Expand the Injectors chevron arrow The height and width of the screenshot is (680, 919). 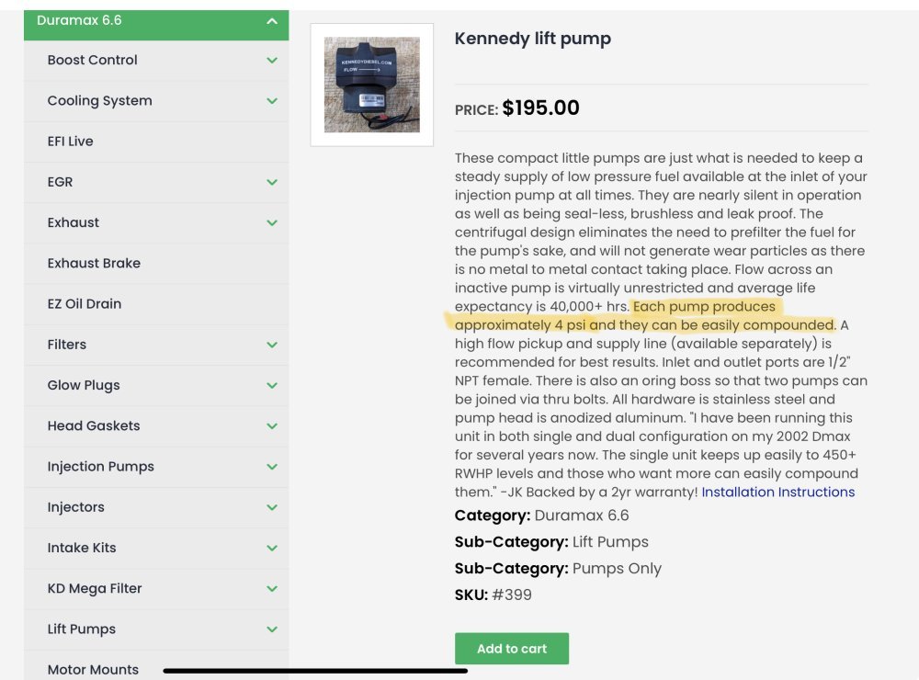272,507
